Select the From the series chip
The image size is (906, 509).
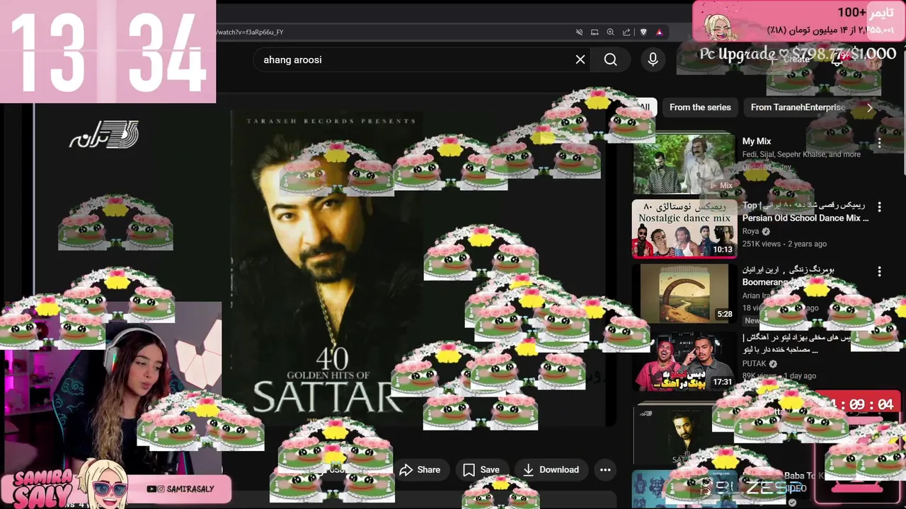(700, 107)
